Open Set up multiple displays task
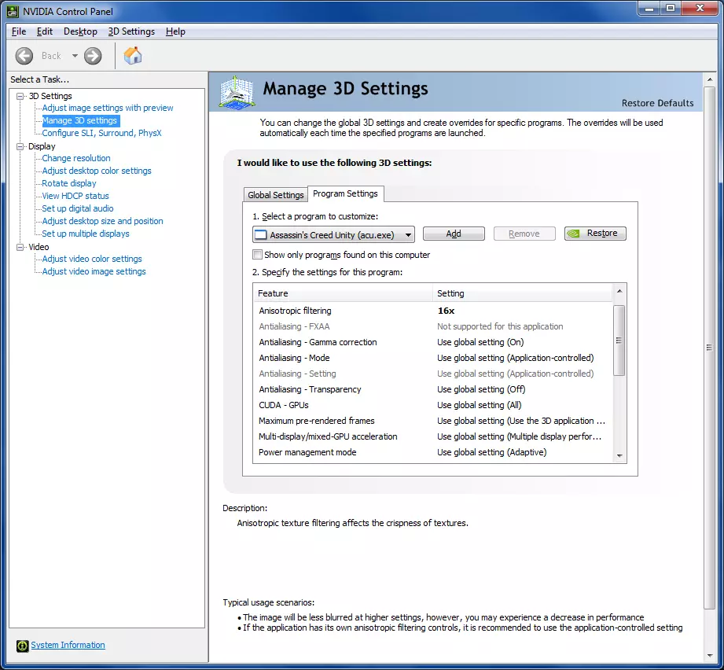724x670 pixels. pyautogui.click(x=86, y=234)
